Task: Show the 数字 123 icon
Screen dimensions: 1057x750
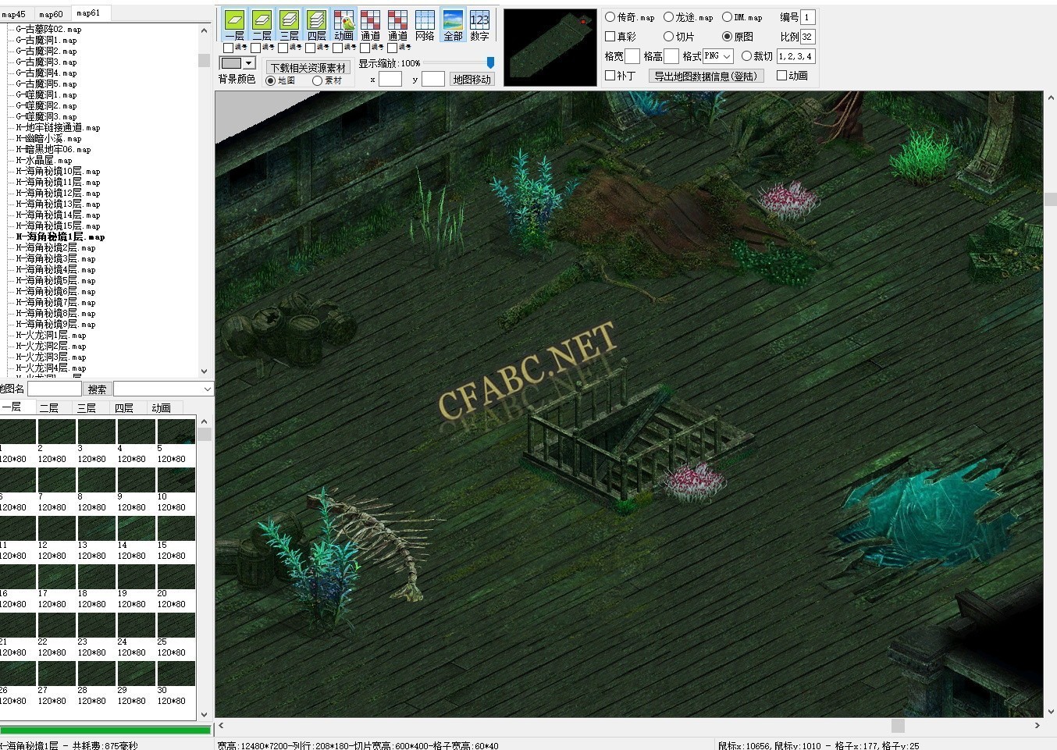Action: point(479,24)
